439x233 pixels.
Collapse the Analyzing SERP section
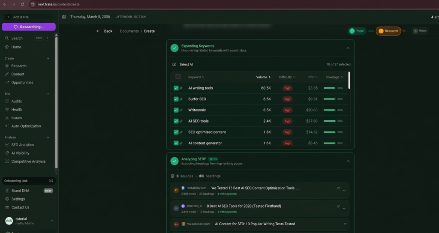point(348,161)
